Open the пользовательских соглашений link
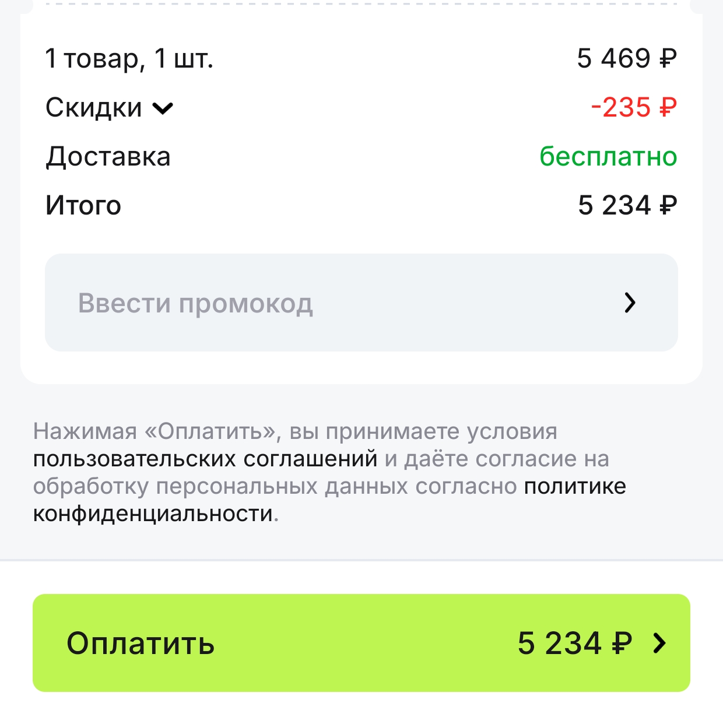The image size is (723, 703). [205, 459]
